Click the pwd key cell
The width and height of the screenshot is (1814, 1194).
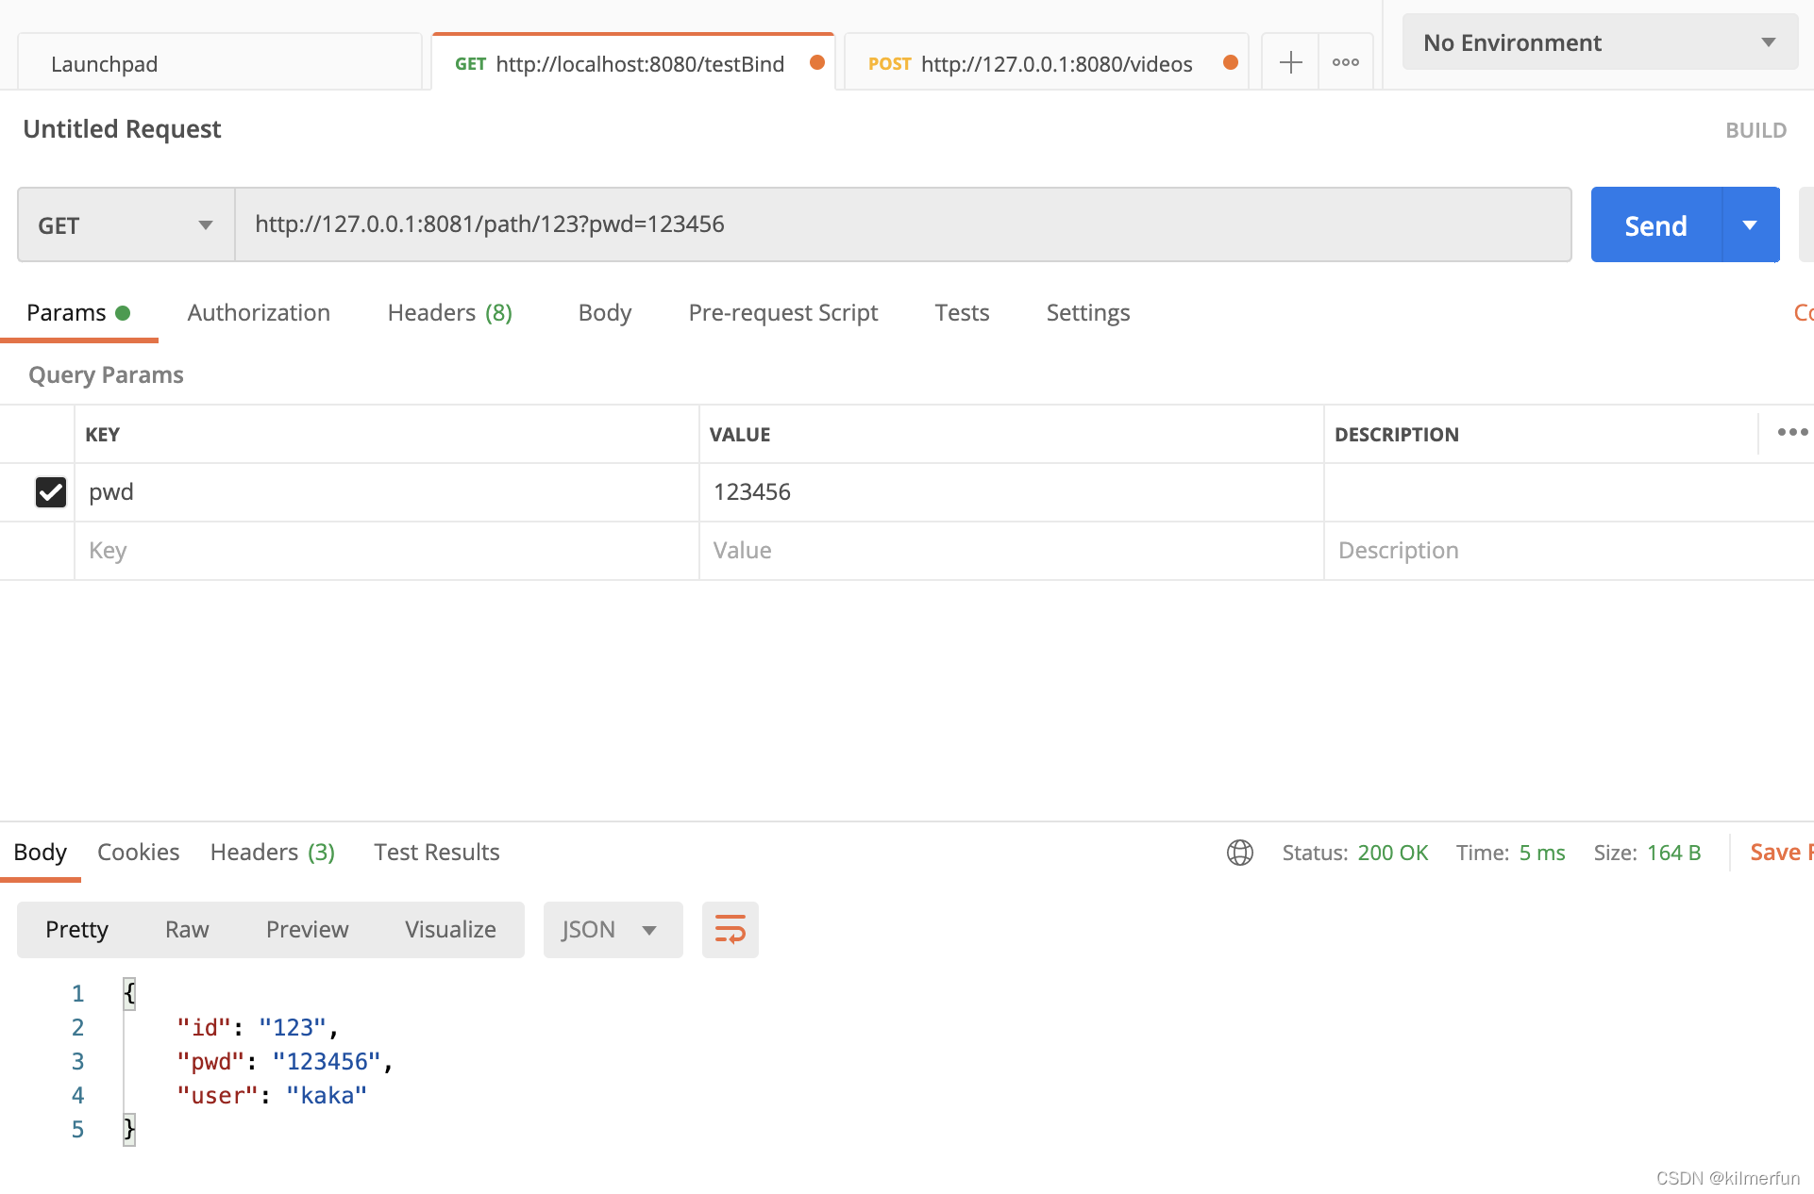click(387, 492)
